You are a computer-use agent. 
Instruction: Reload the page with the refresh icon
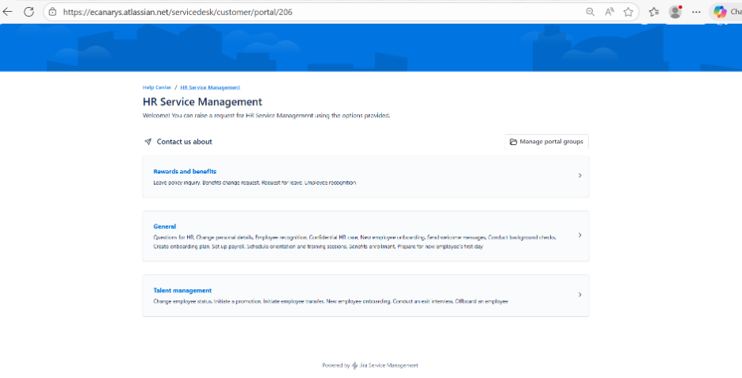click(x=29, y=12)
